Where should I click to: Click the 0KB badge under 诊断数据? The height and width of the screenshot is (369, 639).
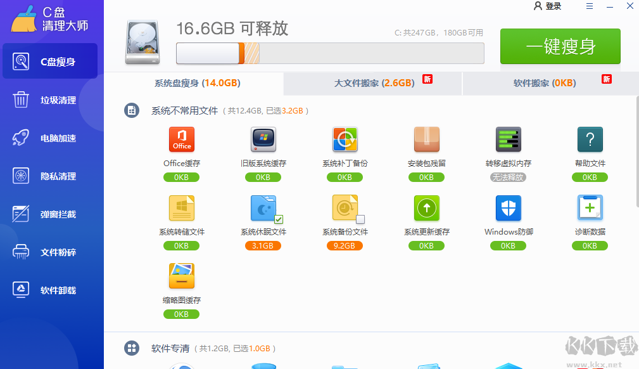click(x=590, y=246)
